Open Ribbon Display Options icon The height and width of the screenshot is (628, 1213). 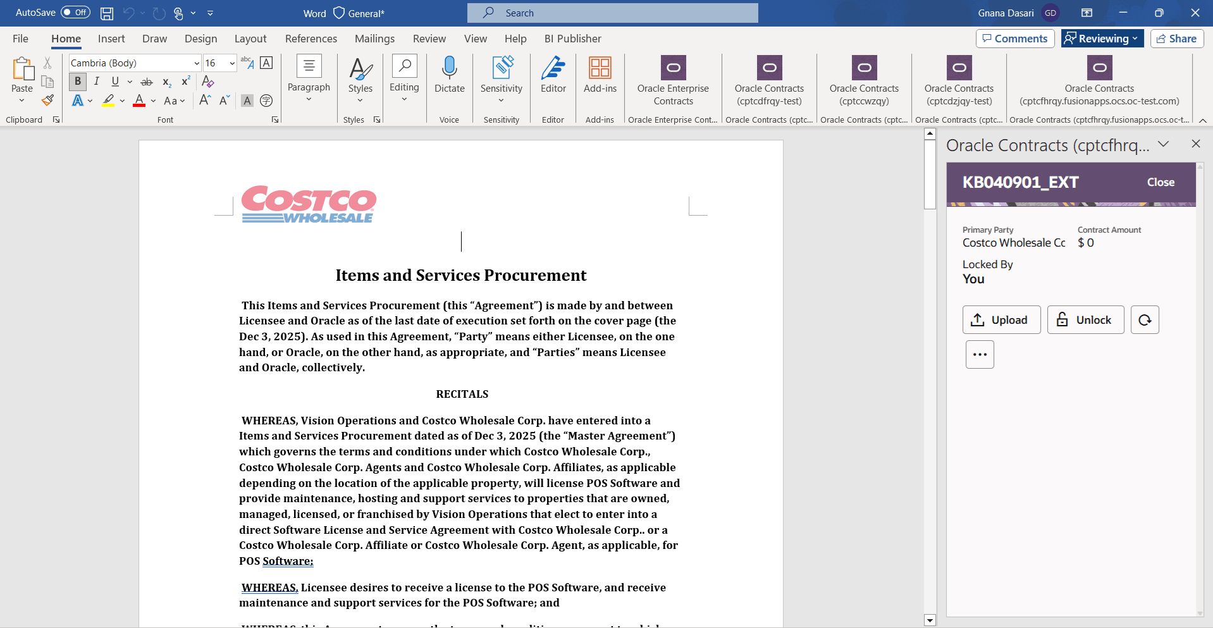click(1087, 13)
